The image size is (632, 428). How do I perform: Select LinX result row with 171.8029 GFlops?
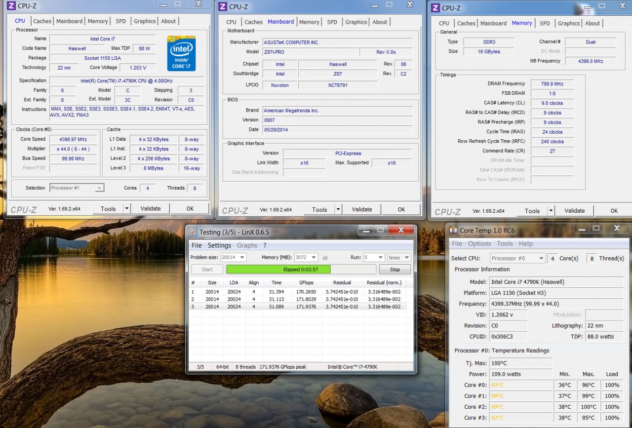[x=298, y=299]
